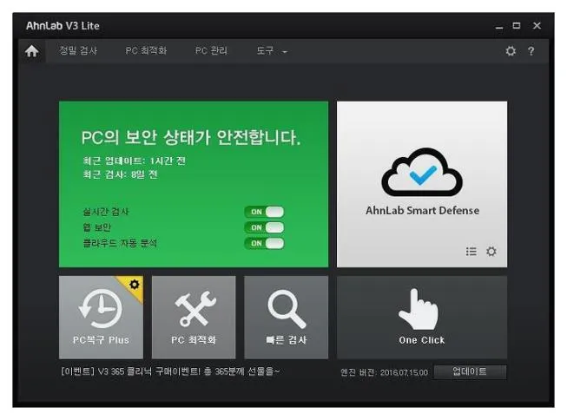Open the Smart Defense list view icon
This screenshot has height=420, width=567.
click(x=471, y=251)
